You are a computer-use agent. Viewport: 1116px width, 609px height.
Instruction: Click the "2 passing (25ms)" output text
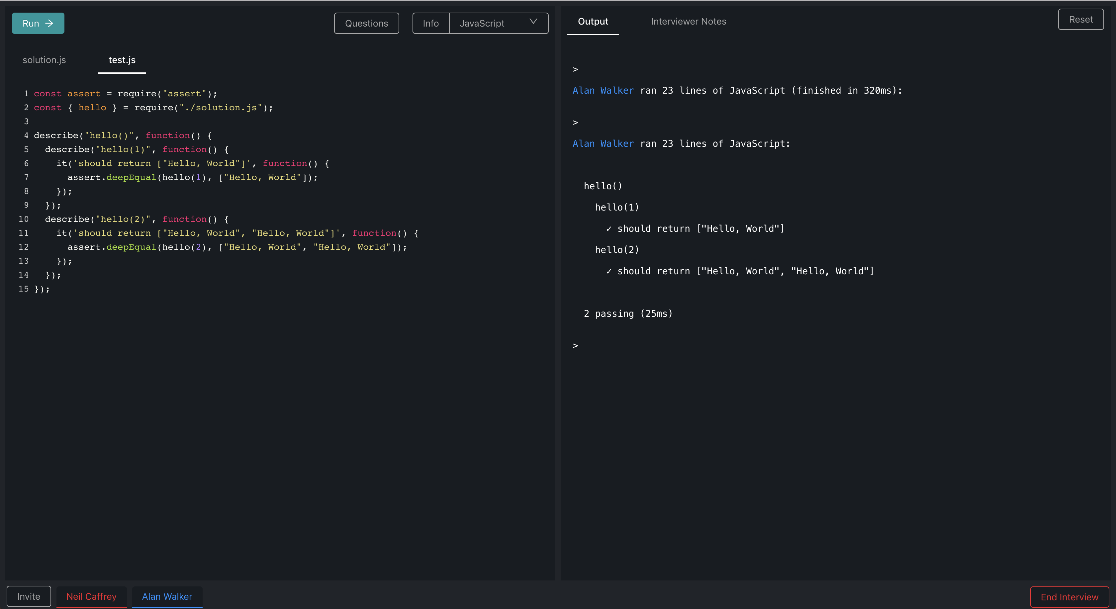(628, 313)
